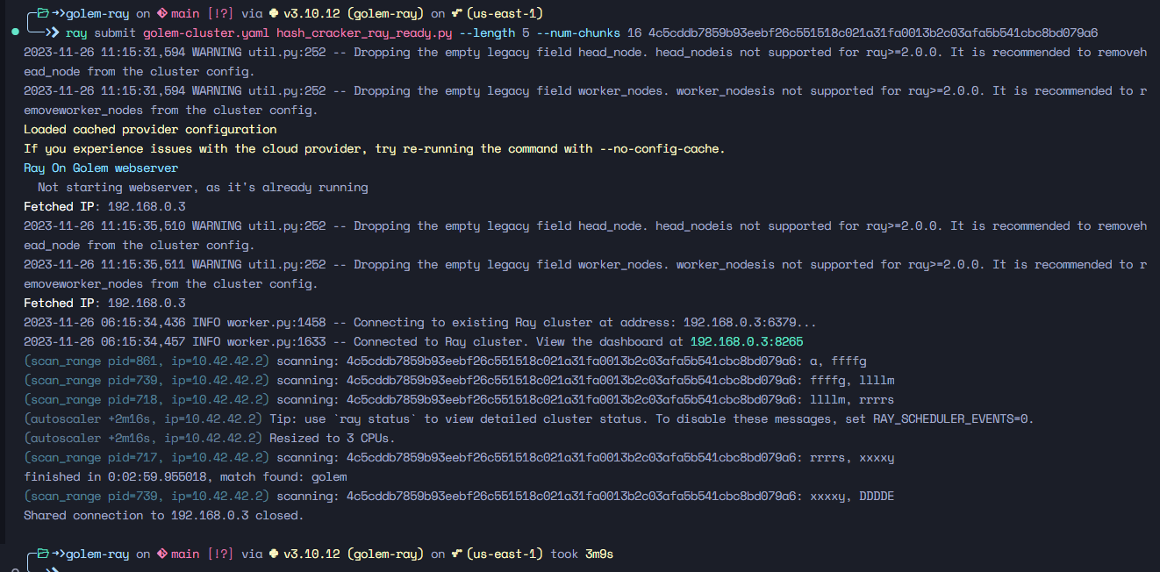Click 'match found: golem' result text
Screen dimensions: 1160x572
coord(283,477)
